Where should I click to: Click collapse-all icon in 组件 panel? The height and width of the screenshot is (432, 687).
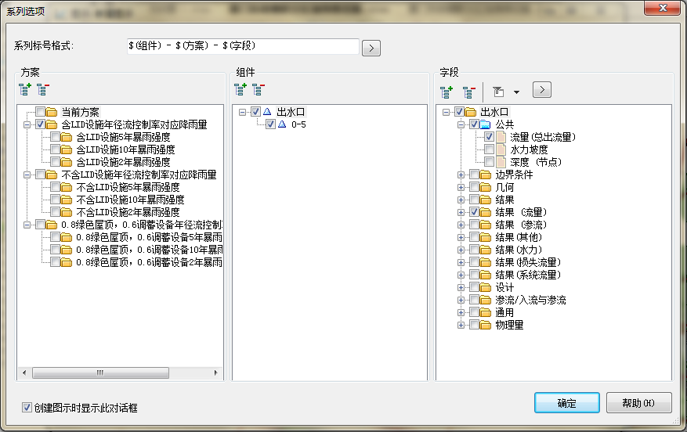259,89
